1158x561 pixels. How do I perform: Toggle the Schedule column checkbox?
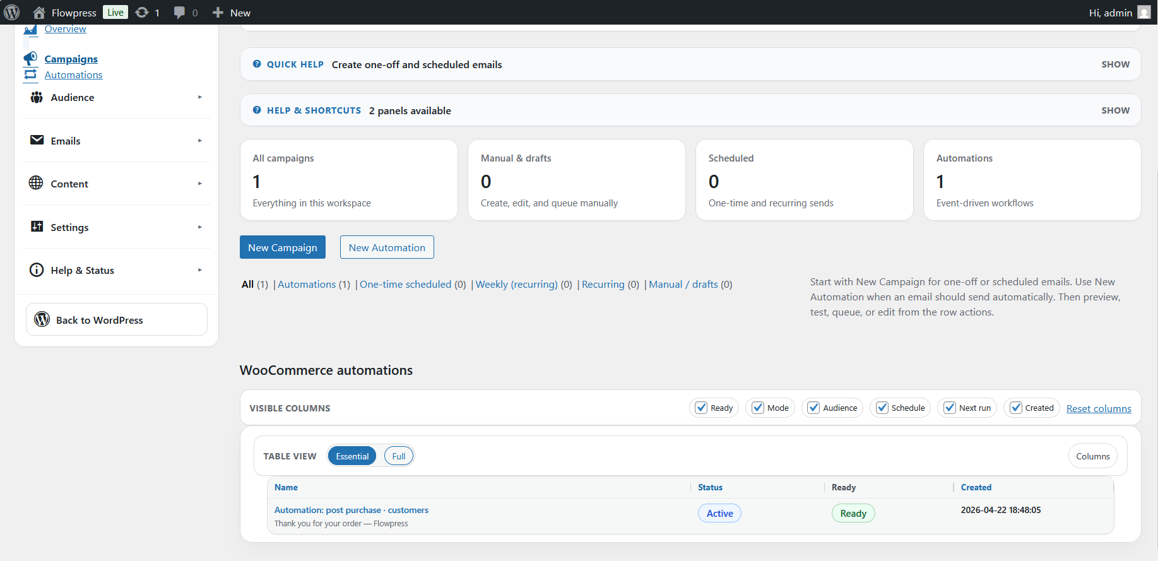882,408
